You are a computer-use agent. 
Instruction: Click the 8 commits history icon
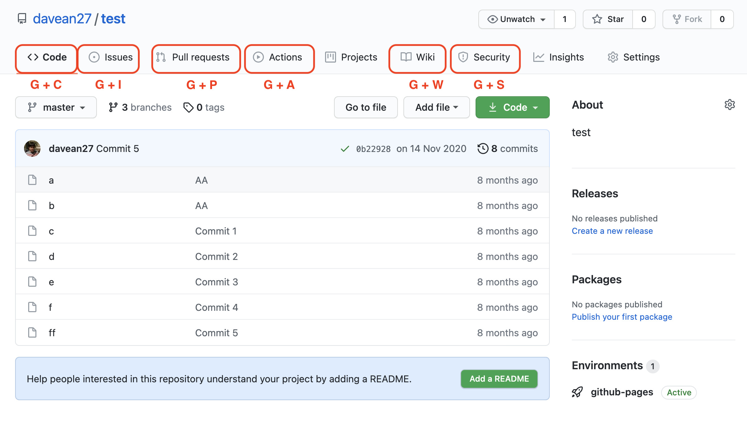483,149
